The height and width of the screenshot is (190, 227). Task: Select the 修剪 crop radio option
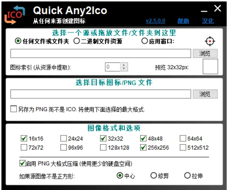pos(154,176)
